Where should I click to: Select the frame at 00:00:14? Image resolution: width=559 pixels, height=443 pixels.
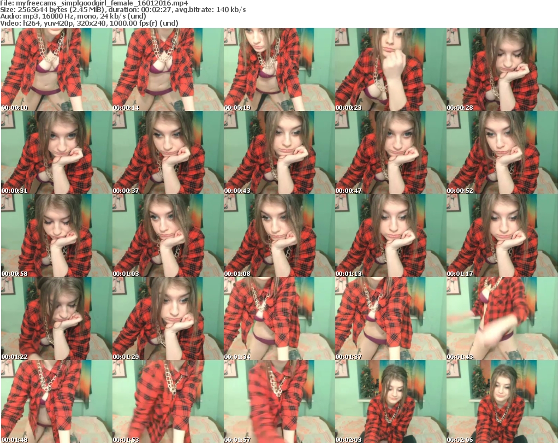[167, 70]
